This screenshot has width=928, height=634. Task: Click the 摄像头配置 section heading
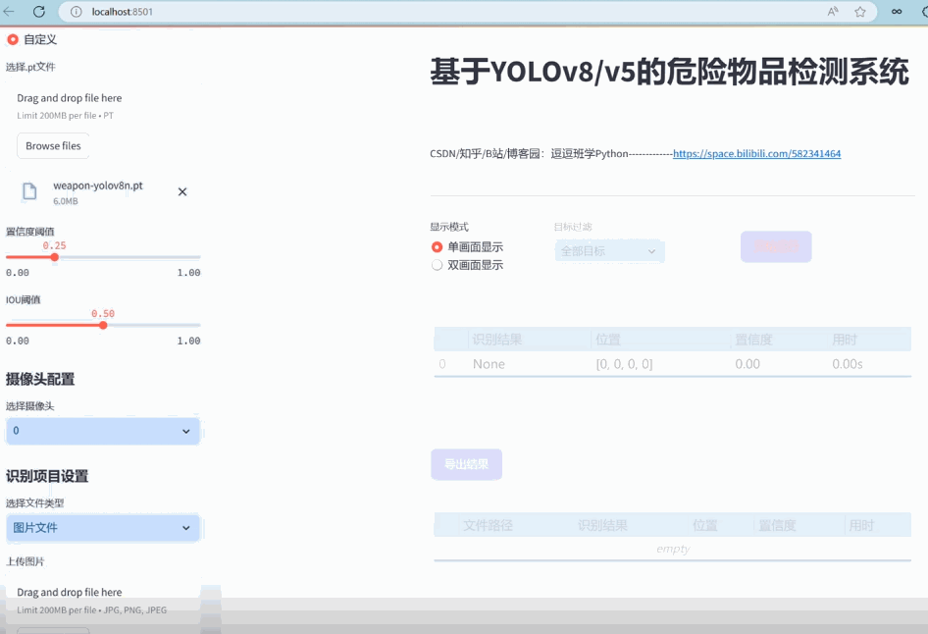click(x=40, y=379)
